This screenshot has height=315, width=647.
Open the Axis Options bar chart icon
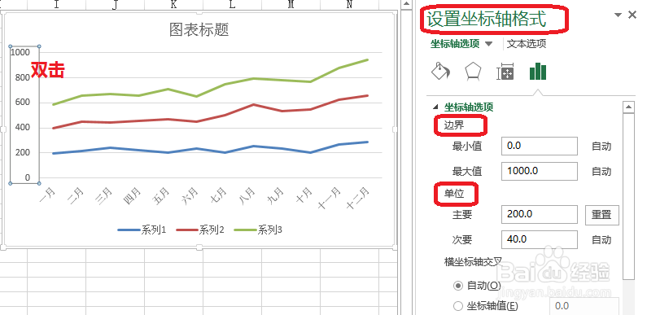pos(538,72)
